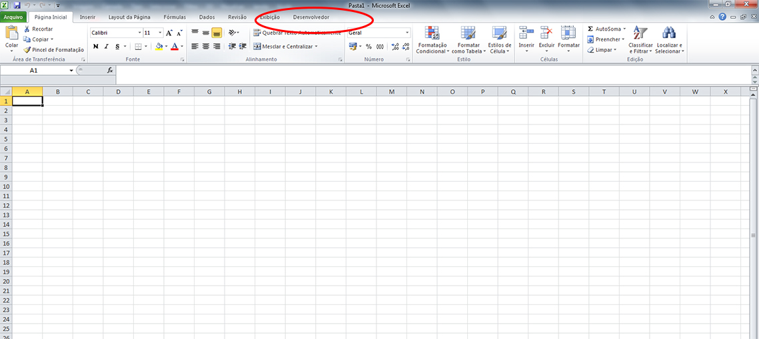This screenshot has height=339, width=759.
Task: Open font color dropdown arrow
Action: 181,47
